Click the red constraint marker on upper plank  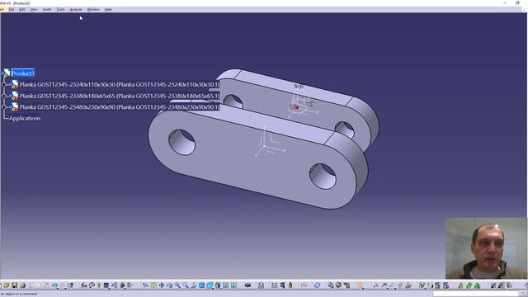click(297, 107)
